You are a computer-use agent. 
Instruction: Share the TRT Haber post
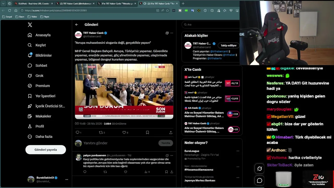(x=171, y=132)
